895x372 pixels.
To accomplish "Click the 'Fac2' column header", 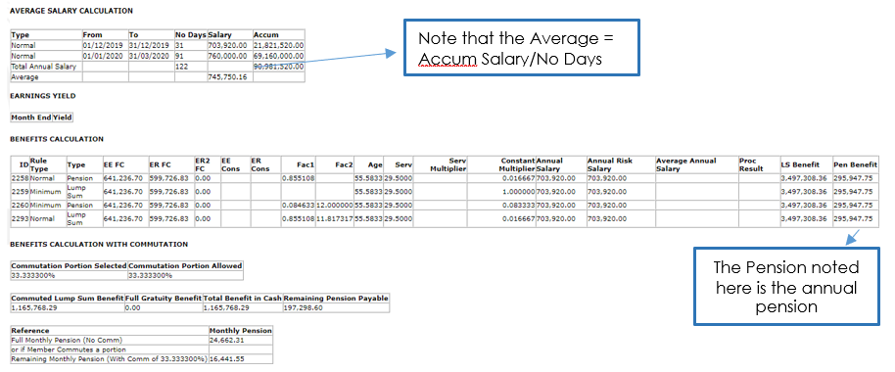I will coord(344,164).
